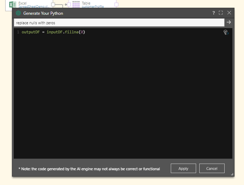Open help with the question mark icon

[x=213, y=13]
